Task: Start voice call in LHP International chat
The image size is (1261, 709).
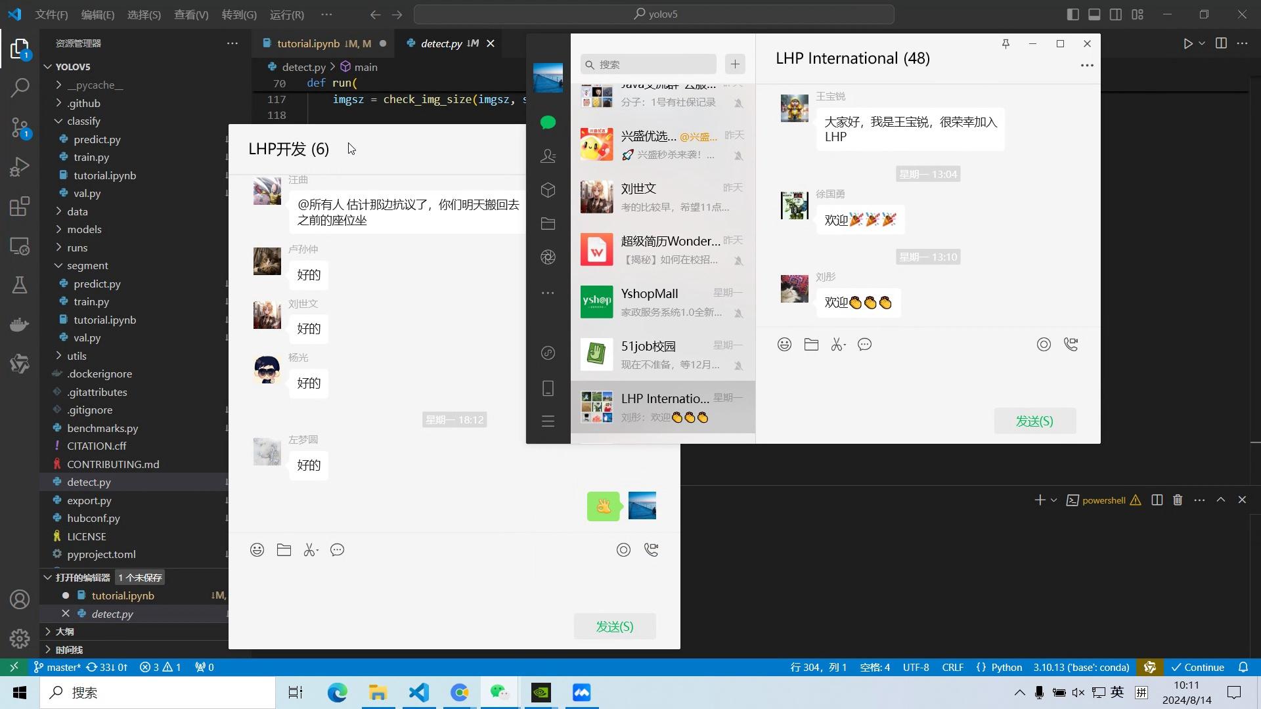Action: (x=1071, y=345)
